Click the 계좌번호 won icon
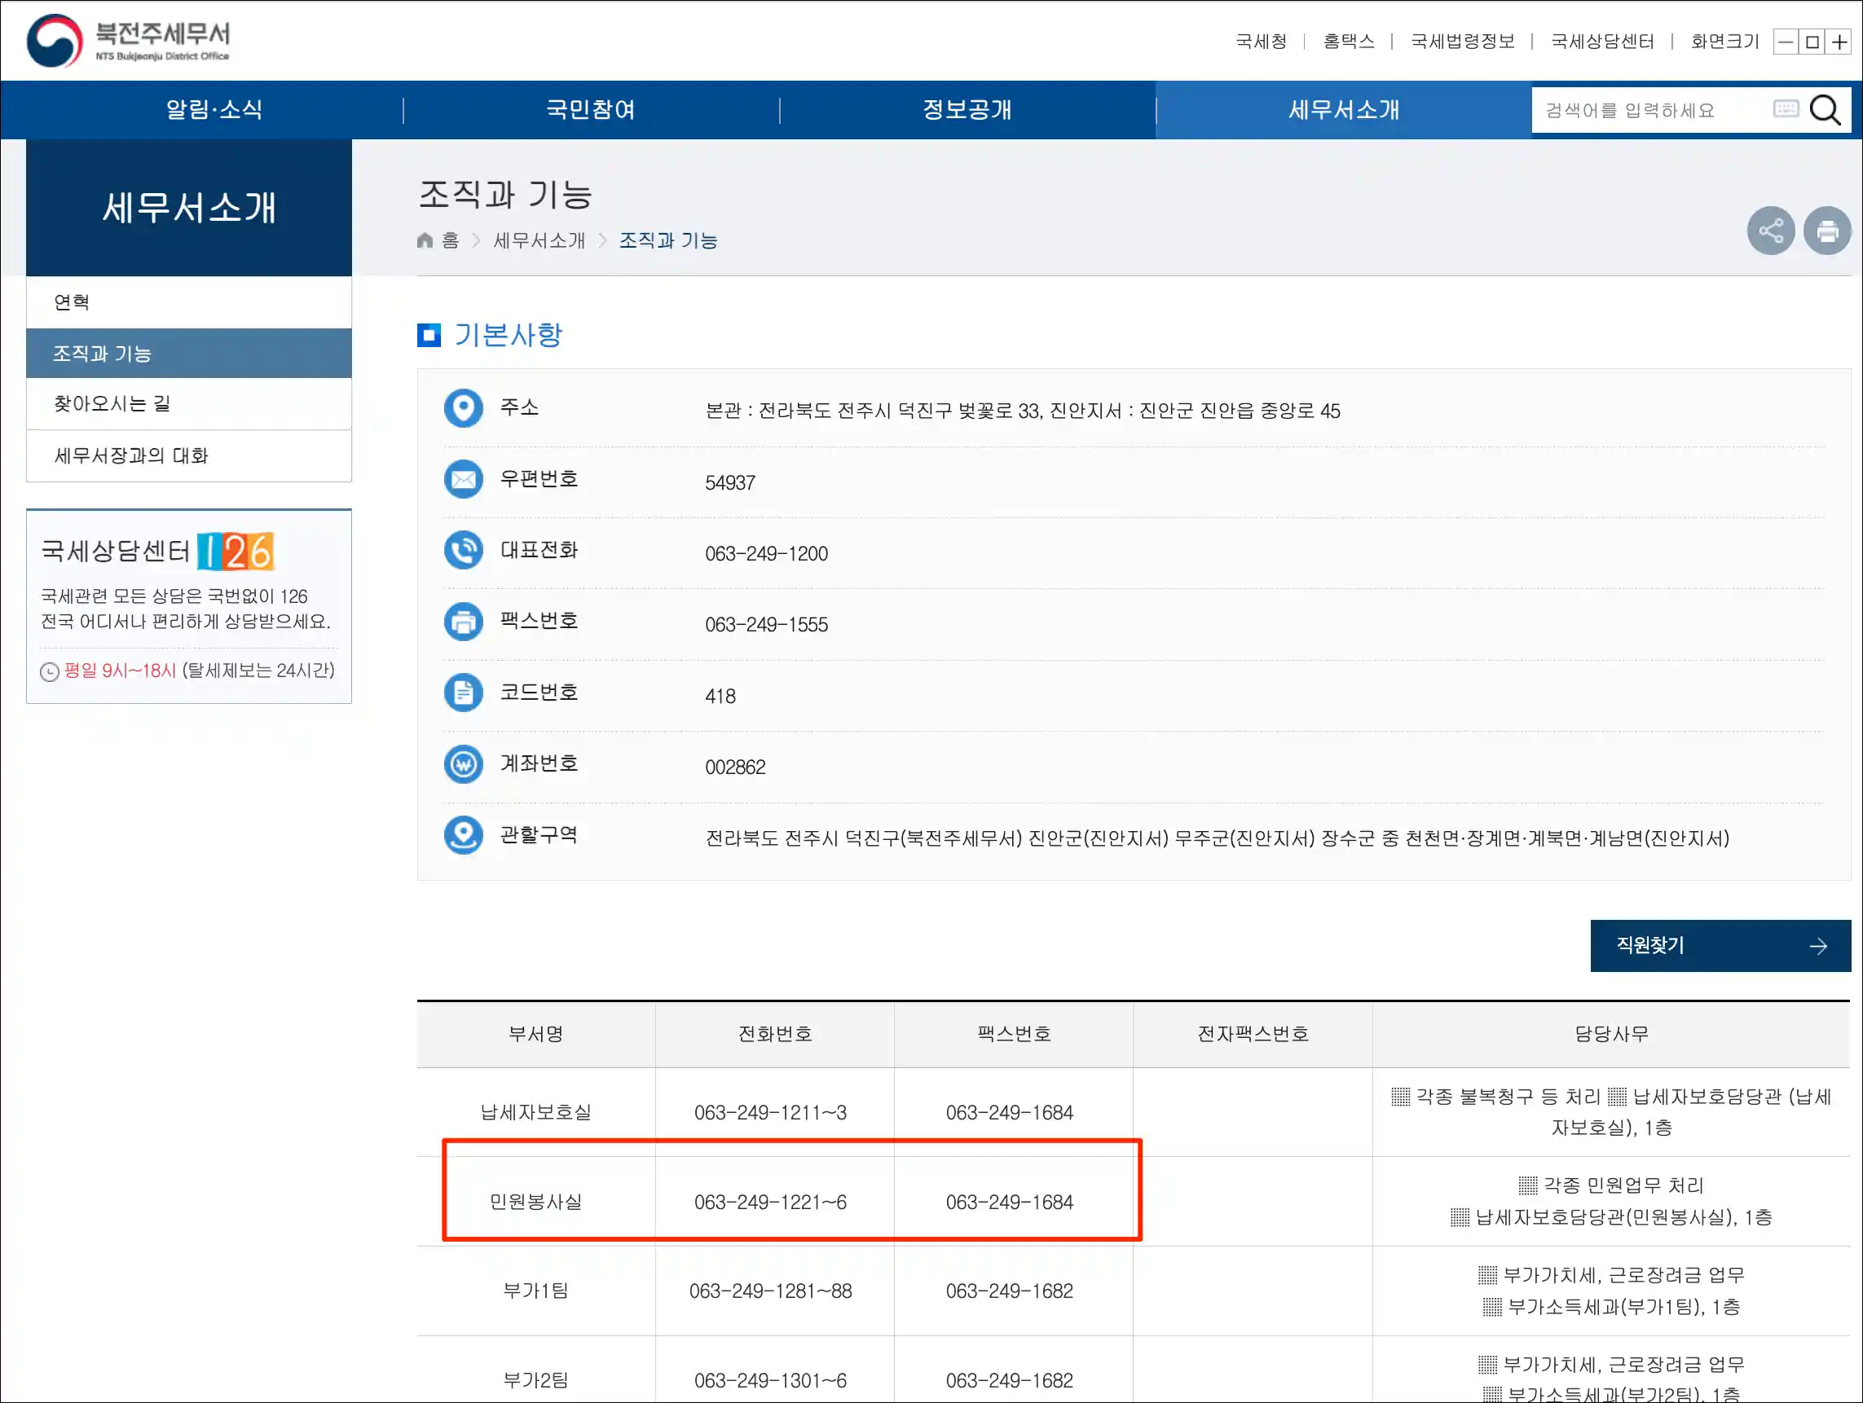Image resolution: width=1863 pixels, height=1403 pixels. pos(463,763)
